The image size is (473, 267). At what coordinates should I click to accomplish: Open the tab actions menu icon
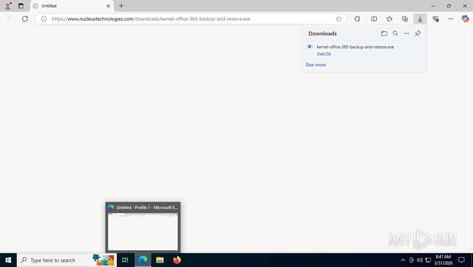tap(21, 6)
